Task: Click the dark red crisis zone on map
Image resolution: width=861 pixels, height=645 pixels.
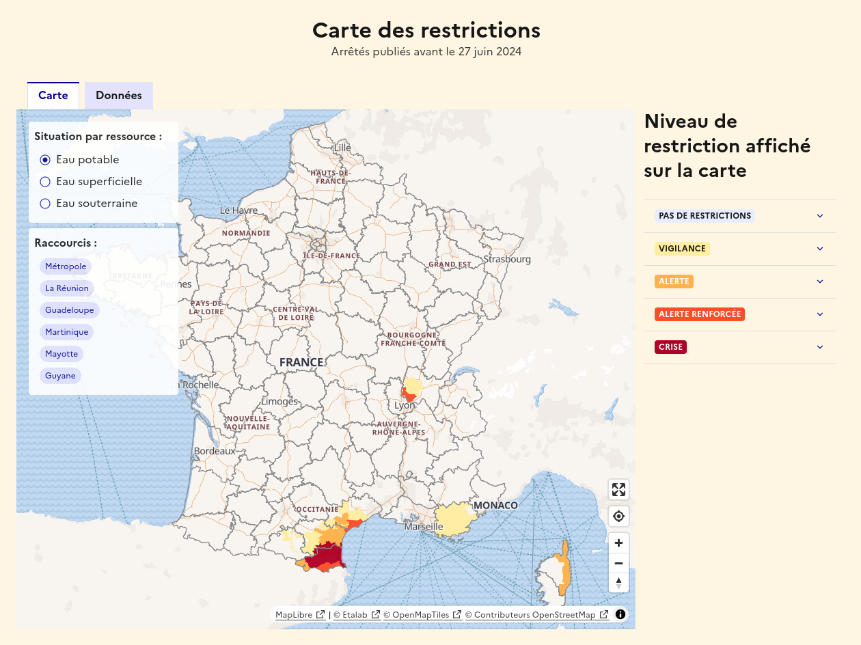Action: click(x=326, y=557)
